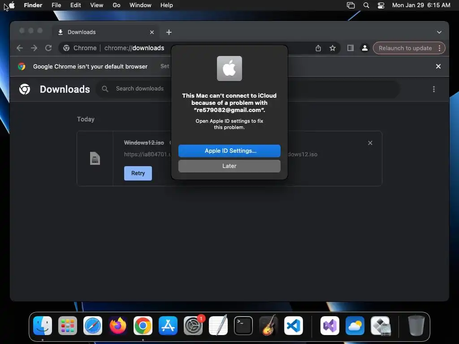Go forward with the forward arrow

click(x=34, y=48)
